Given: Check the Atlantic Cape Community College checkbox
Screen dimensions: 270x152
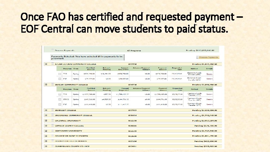Looking at the screenshot, I should (53, 64).
